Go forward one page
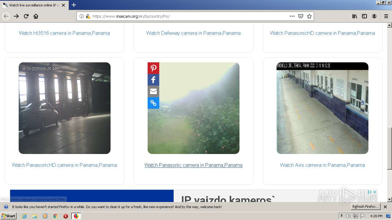This screenshot has width=392, height=220. coord(16,16)
